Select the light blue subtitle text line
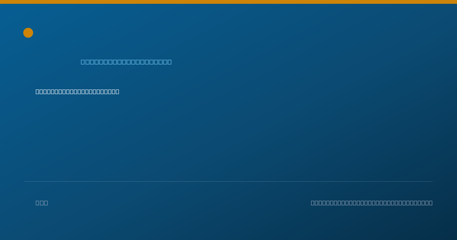This screenshot has width=457, height=240. tap(126, 62)
